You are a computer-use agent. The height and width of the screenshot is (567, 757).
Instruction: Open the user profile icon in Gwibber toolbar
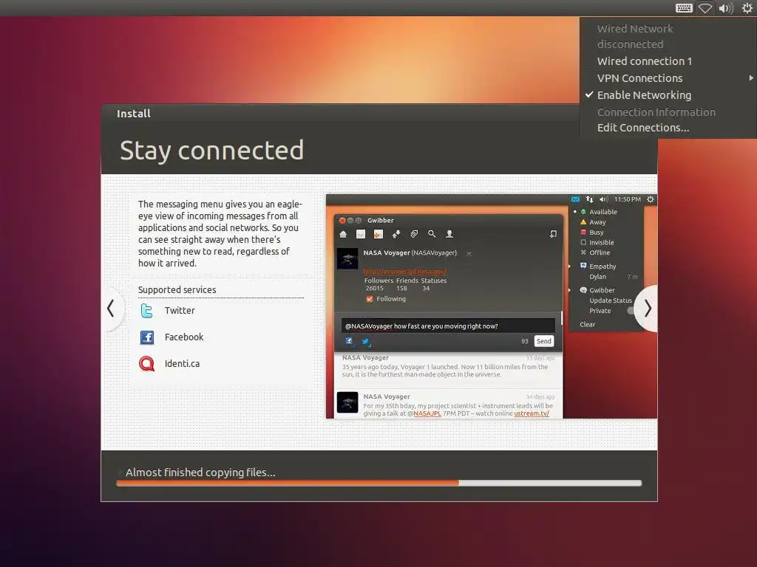(x=449, y=234)
